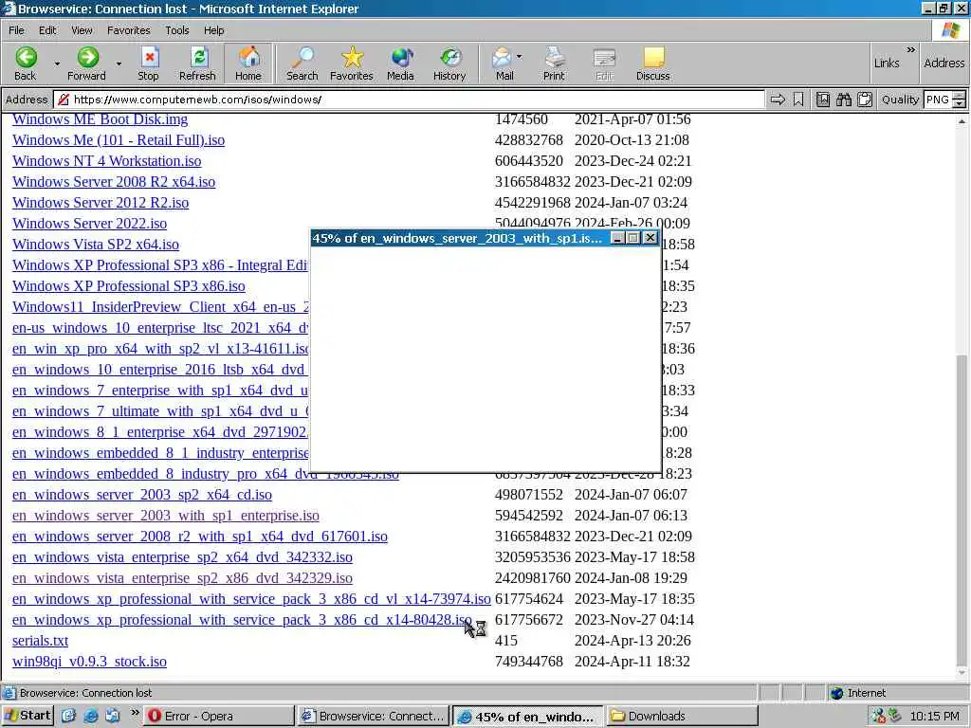This screenshot has width=971, height=728.
Task: Open the Favorites menu
Action: [x=129, y=30]
